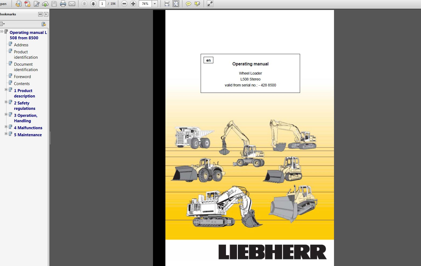Click the LIEBHERR logo on page

272,252
